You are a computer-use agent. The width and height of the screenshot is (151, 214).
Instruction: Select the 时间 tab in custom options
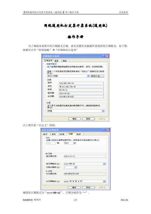pos(62,134)
